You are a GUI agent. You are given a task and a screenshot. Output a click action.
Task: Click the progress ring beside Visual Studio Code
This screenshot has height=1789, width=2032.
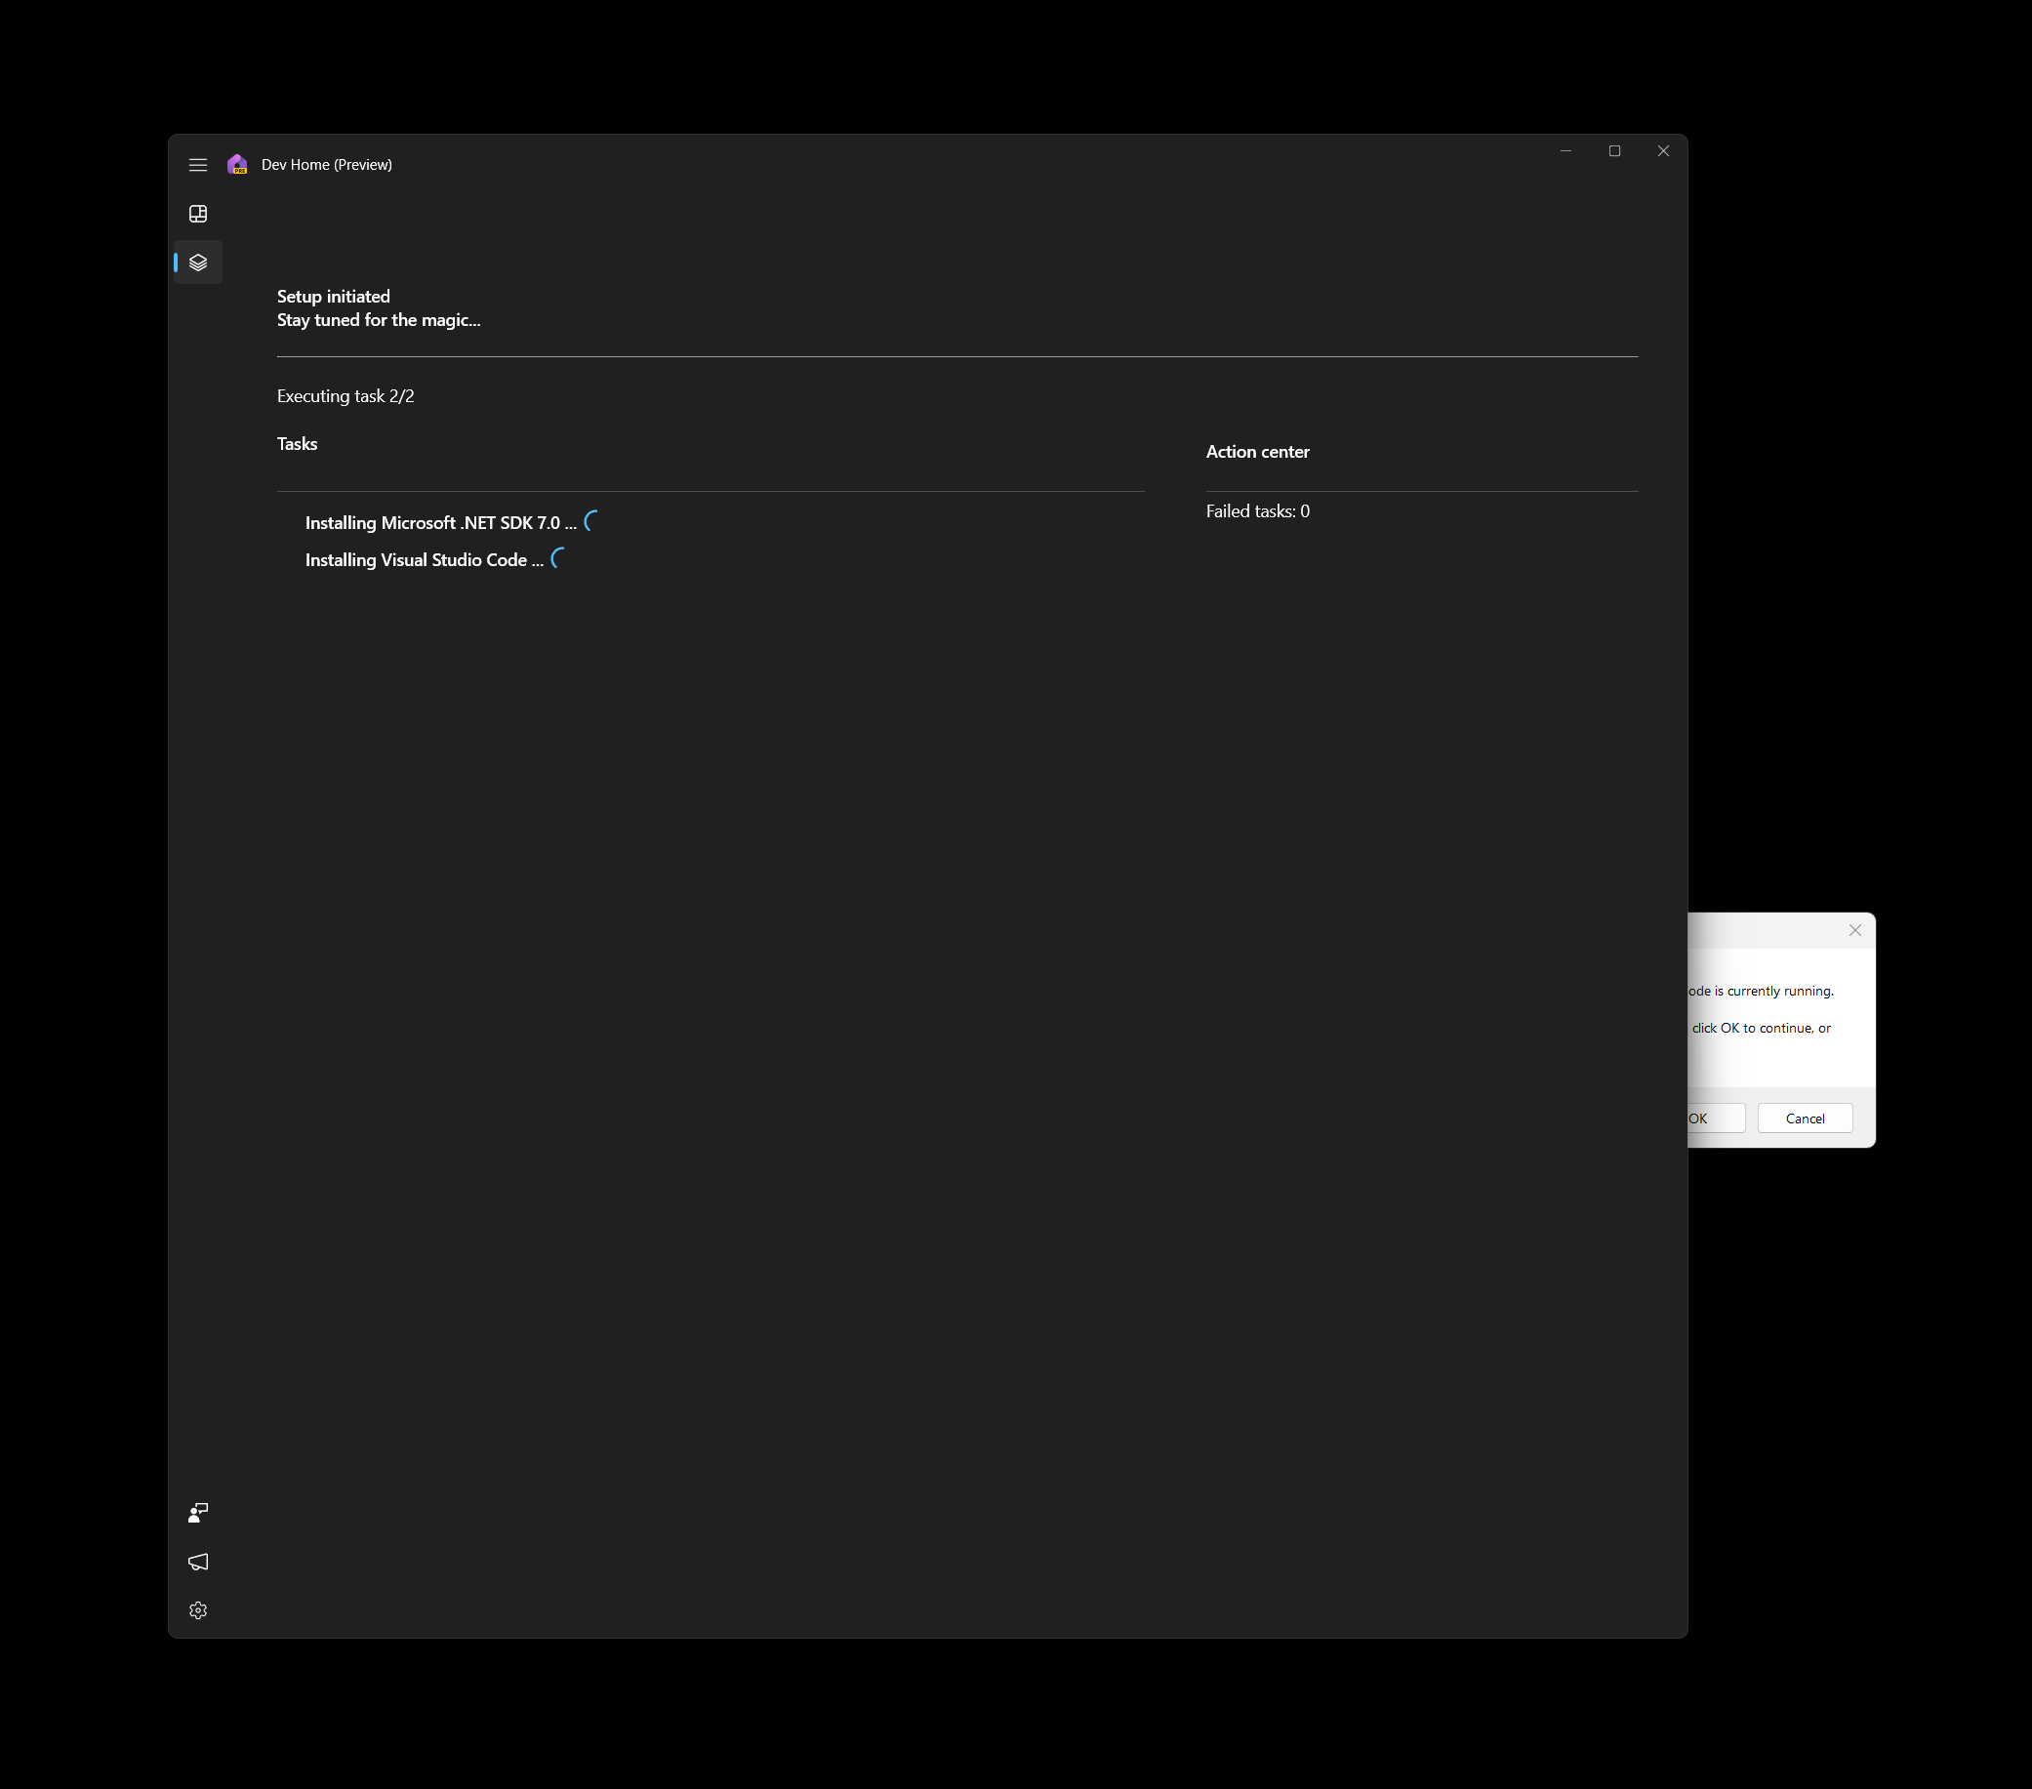point(555,558)
